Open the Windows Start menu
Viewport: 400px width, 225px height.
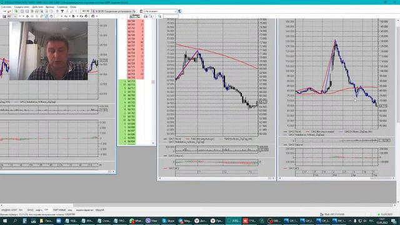tap(5, 221)
